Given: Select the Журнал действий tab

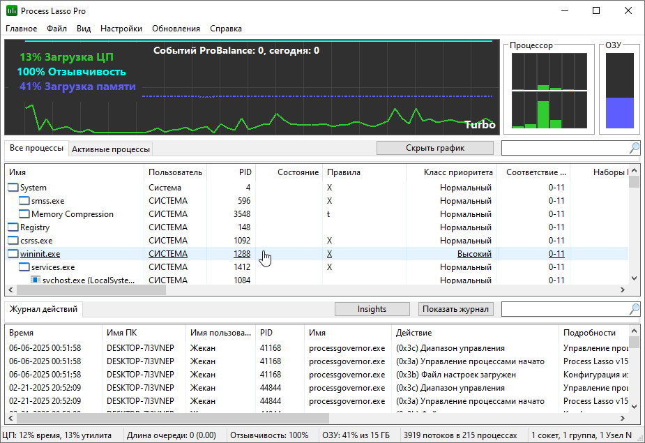Looking at the screenshot, I should [x=43, y=309].
